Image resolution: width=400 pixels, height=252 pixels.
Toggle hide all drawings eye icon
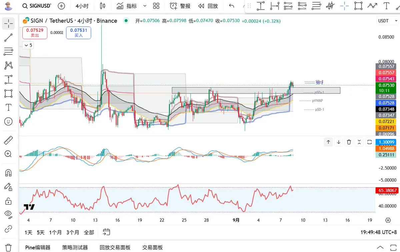[9, 215]
